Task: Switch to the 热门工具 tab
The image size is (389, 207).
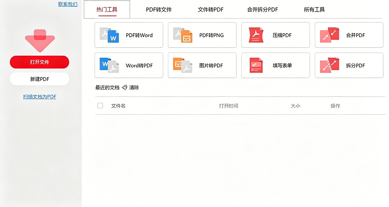Action: 107,10
